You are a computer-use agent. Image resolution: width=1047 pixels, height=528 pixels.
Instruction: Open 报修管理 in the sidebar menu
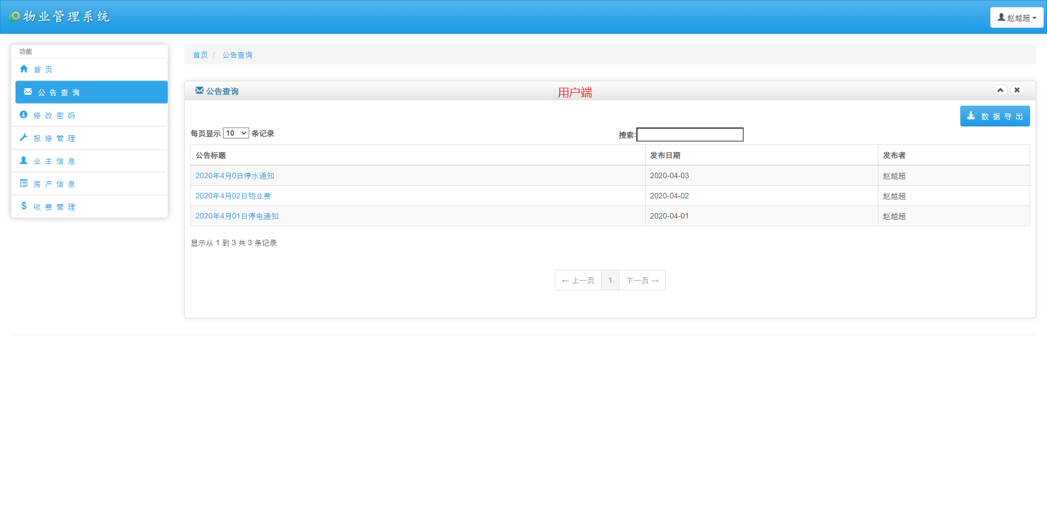[x=89, y=138]
